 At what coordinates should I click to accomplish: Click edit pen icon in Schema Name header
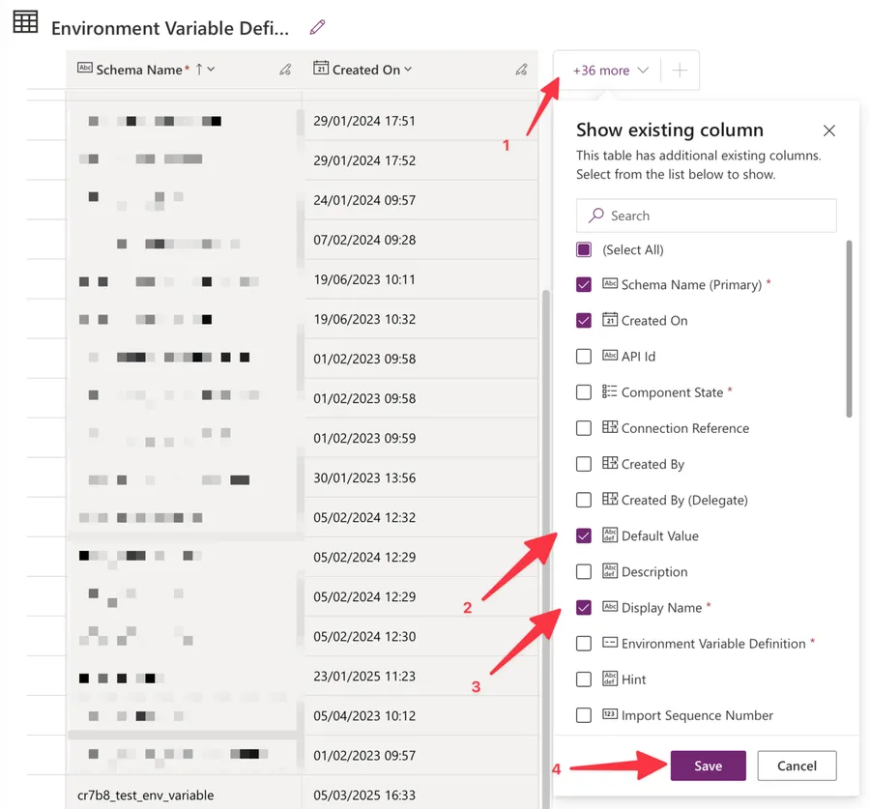(285, 70)
